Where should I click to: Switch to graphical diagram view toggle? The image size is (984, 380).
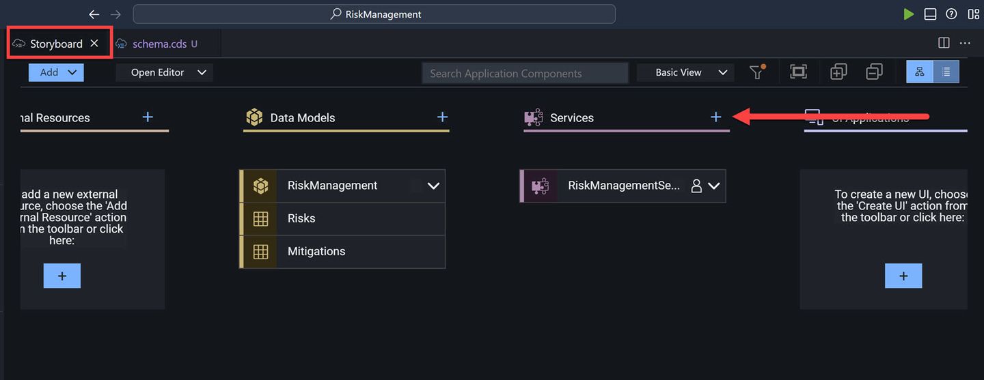[x=920, y=72]
